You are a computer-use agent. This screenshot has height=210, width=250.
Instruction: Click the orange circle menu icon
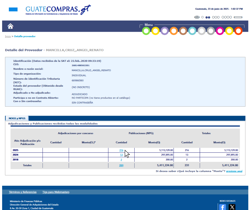(x=174, y=31)
